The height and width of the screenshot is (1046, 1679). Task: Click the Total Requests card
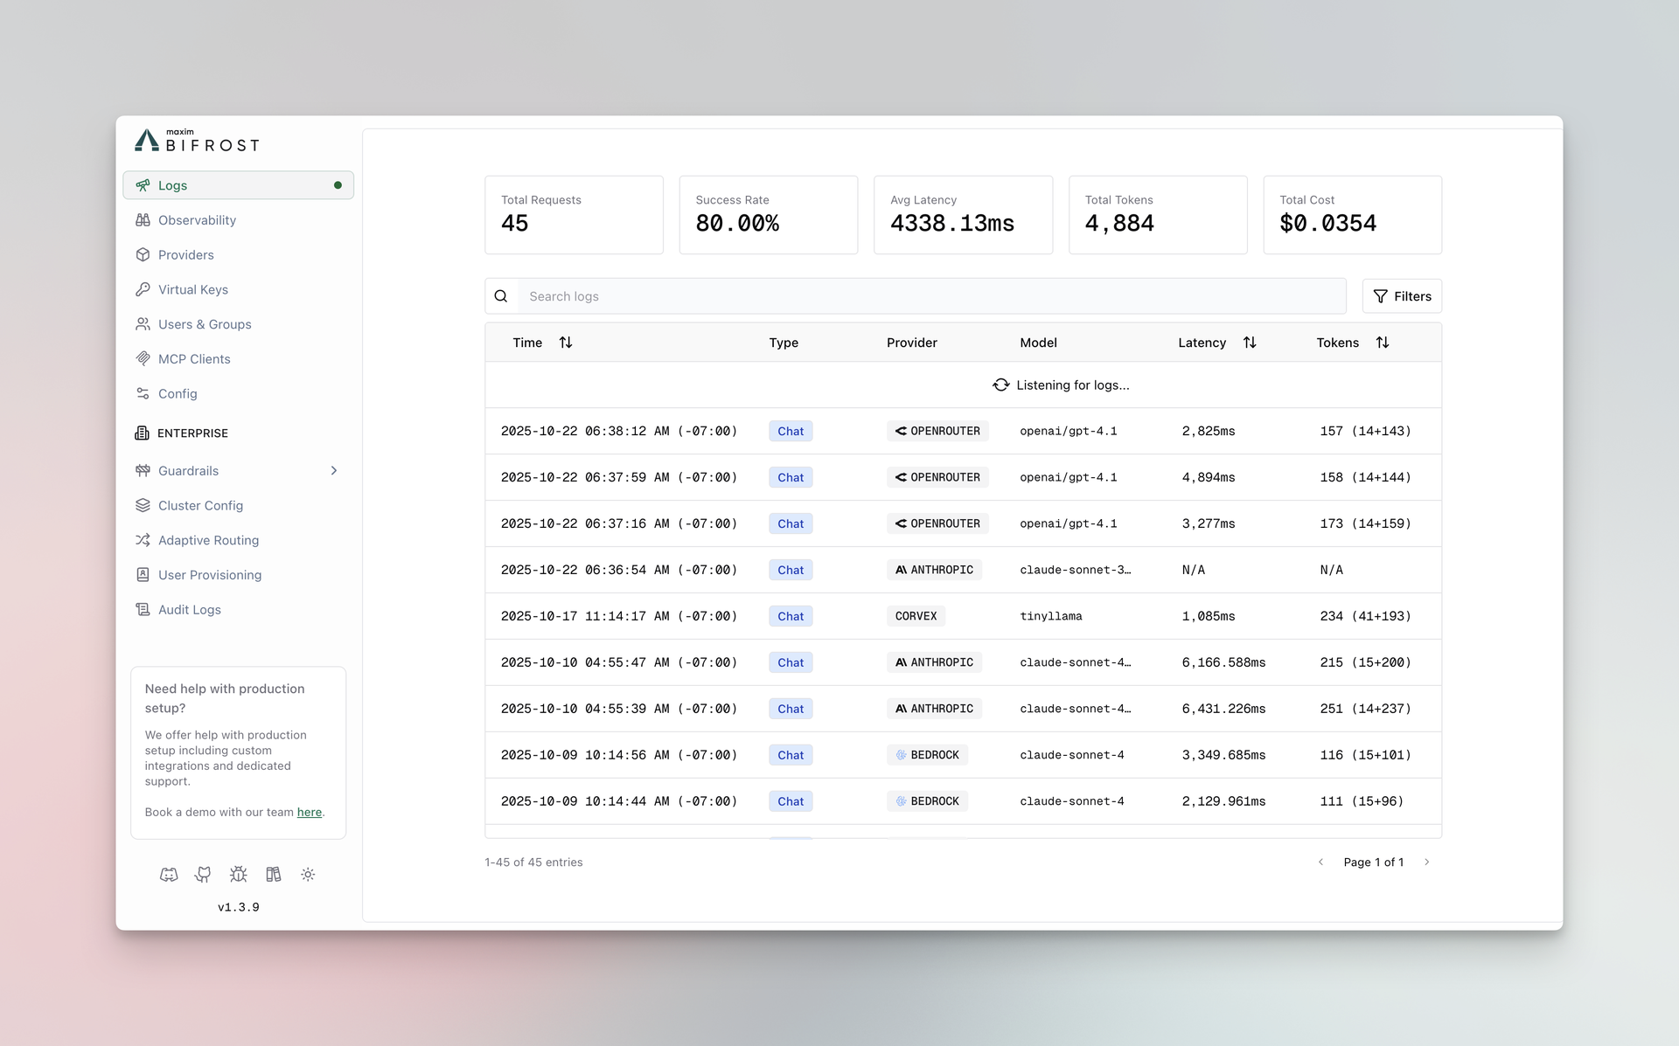click(x=574, y=215)
